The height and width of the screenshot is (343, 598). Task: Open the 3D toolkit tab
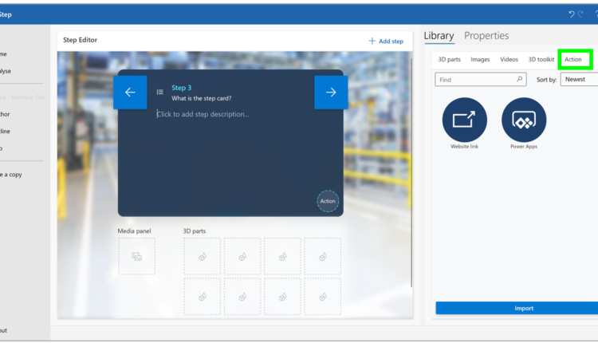(x=541, y=60)
